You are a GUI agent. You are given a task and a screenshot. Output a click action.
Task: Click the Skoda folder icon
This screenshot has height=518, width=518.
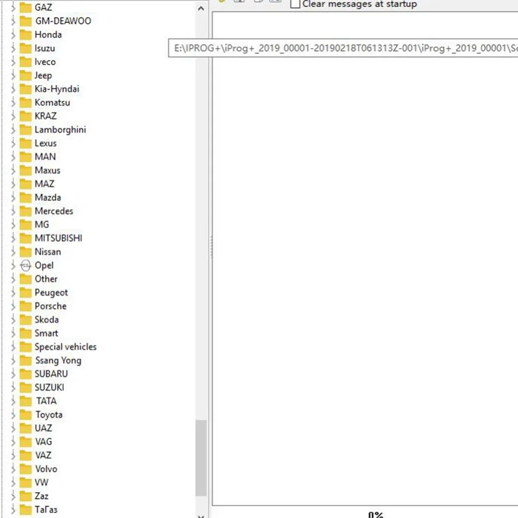pyautogui.click(x=25, y=319)
